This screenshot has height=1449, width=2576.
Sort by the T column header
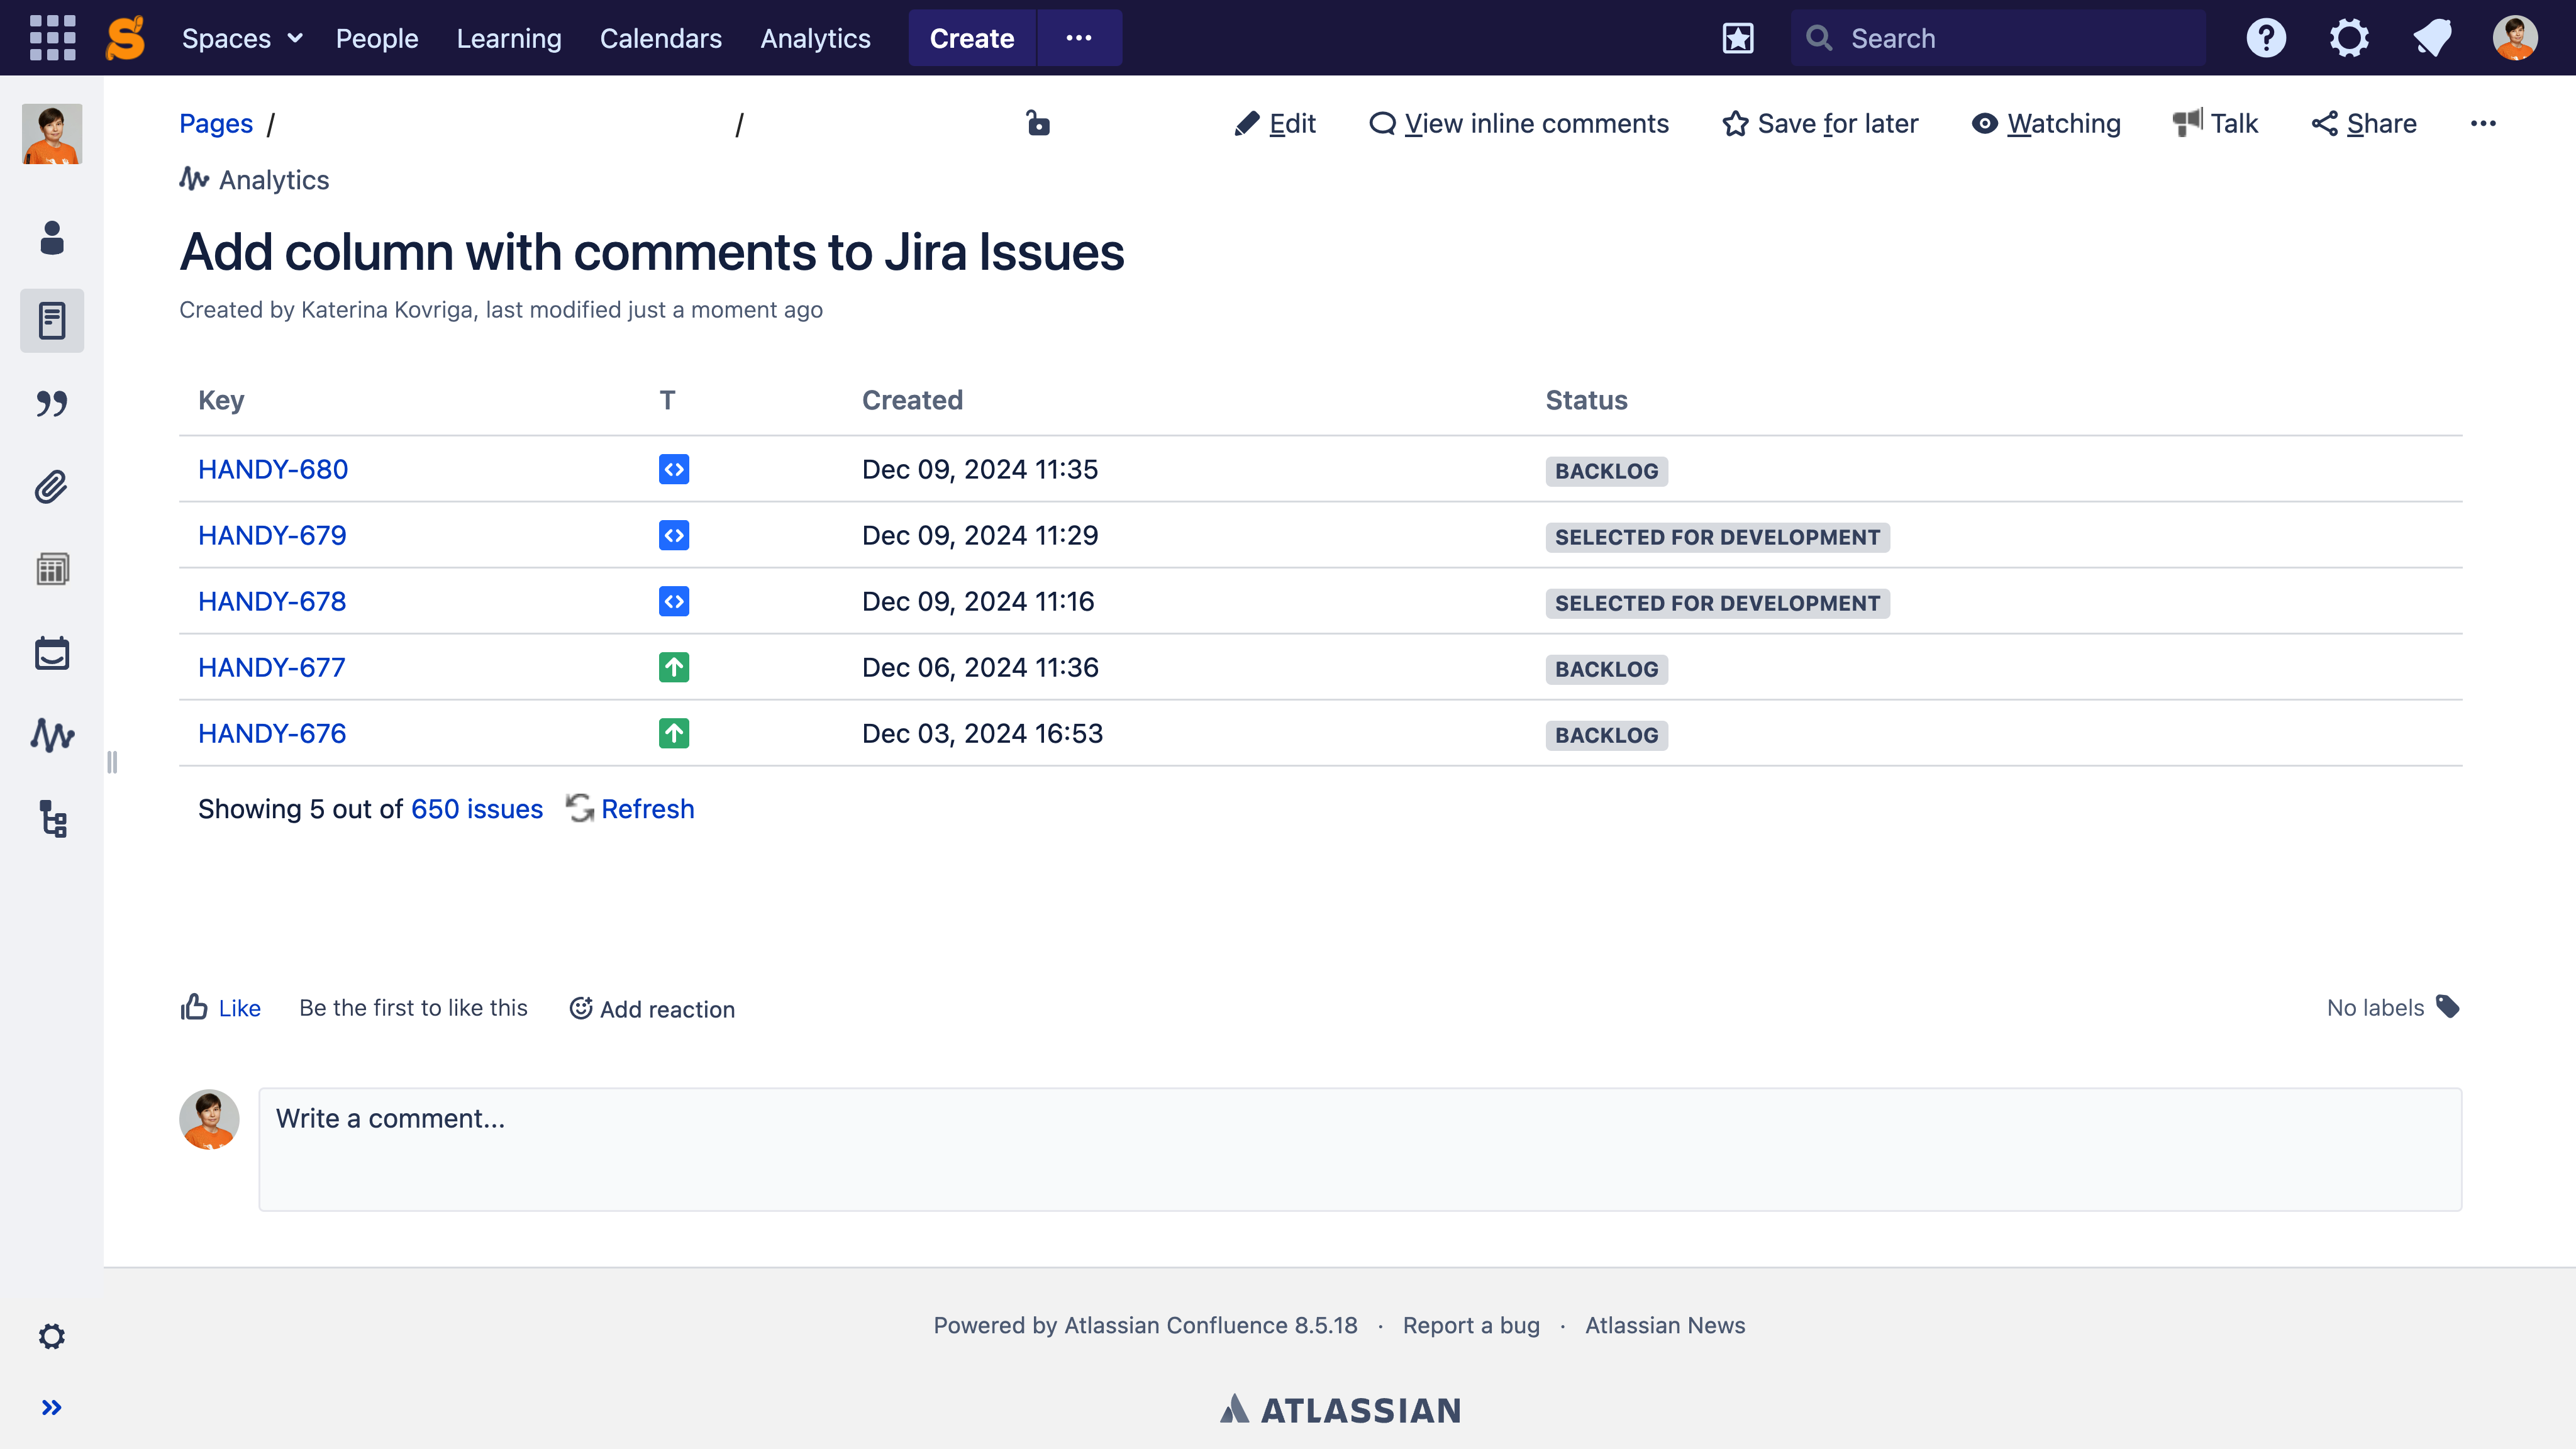click(x=667, y=400)
